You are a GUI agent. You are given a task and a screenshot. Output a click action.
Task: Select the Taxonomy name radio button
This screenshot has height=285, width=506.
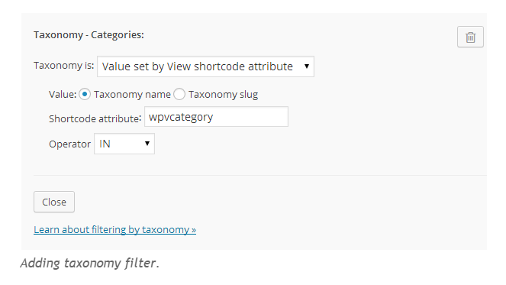(x=85, y=94)
